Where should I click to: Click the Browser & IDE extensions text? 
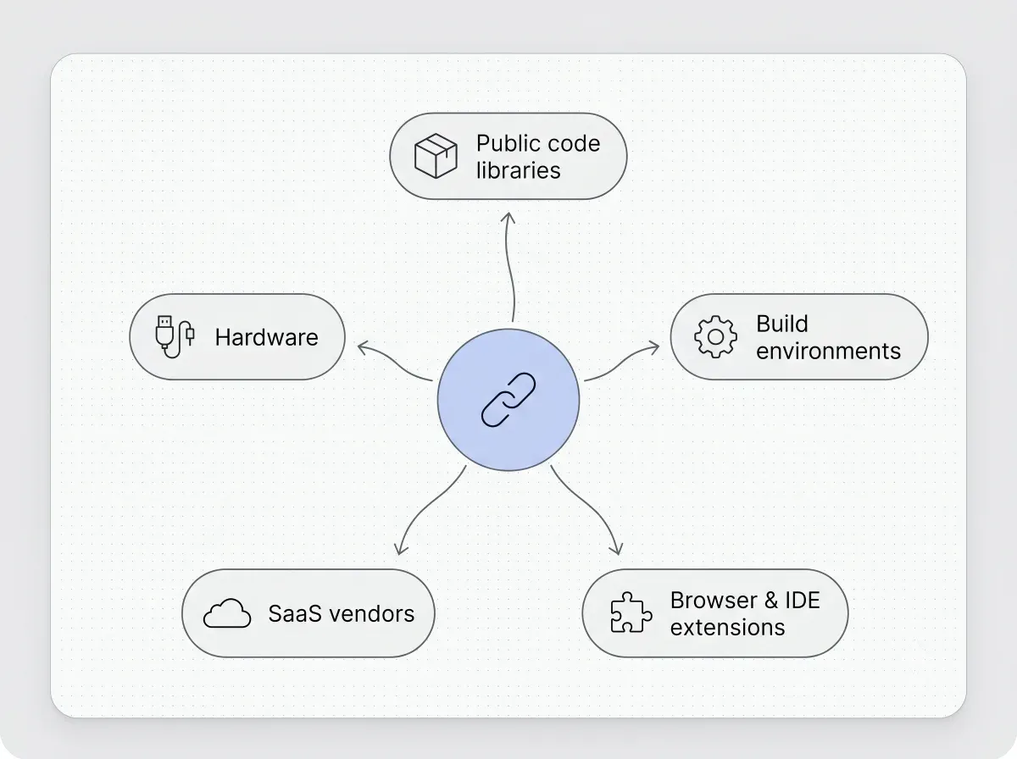tap(745, 613)
